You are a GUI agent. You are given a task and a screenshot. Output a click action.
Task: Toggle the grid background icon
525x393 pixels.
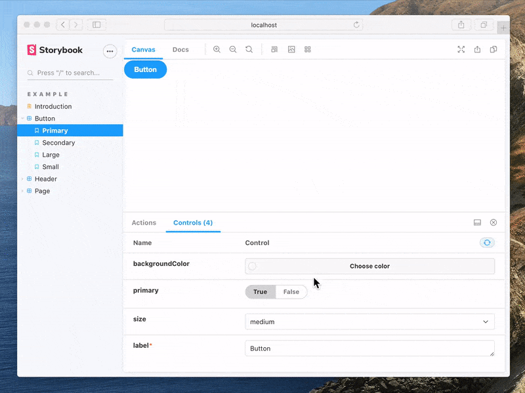307,50
